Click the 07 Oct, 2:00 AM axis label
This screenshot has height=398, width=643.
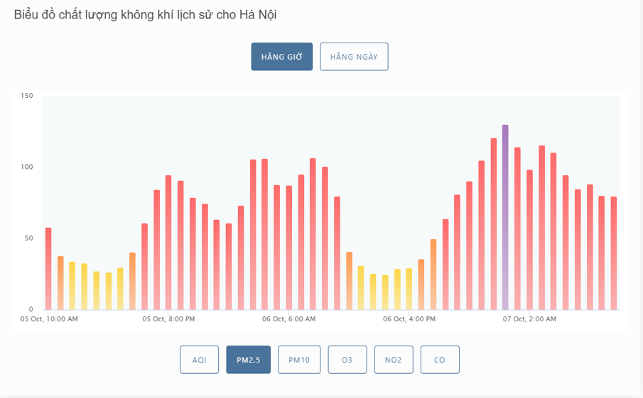click(x=529, y=319)
